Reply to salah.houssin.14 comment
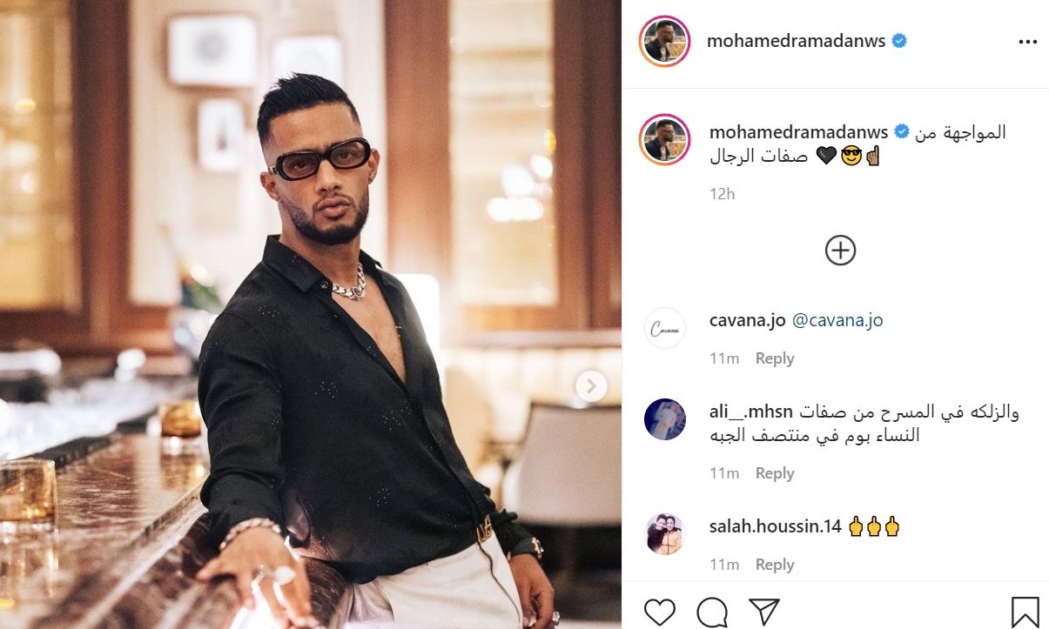The width and height of the screenshot is (1049, 629). pyautogui.click(x=775, y=565)
